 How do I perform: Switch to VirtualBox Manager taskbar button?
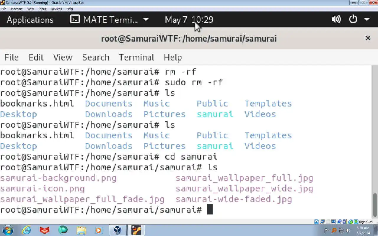[118, 230]
